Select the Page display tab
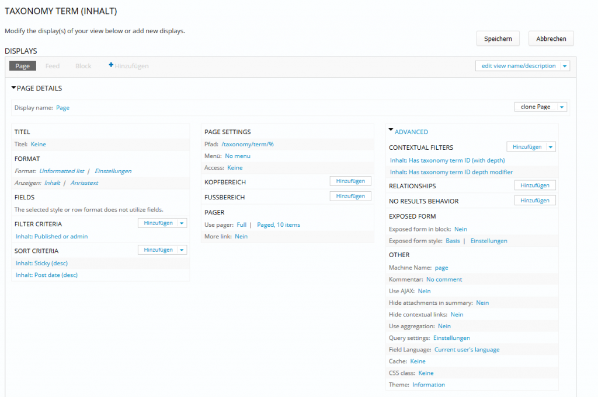The width and height of the screenshot is (598, 397). point(23,66)
